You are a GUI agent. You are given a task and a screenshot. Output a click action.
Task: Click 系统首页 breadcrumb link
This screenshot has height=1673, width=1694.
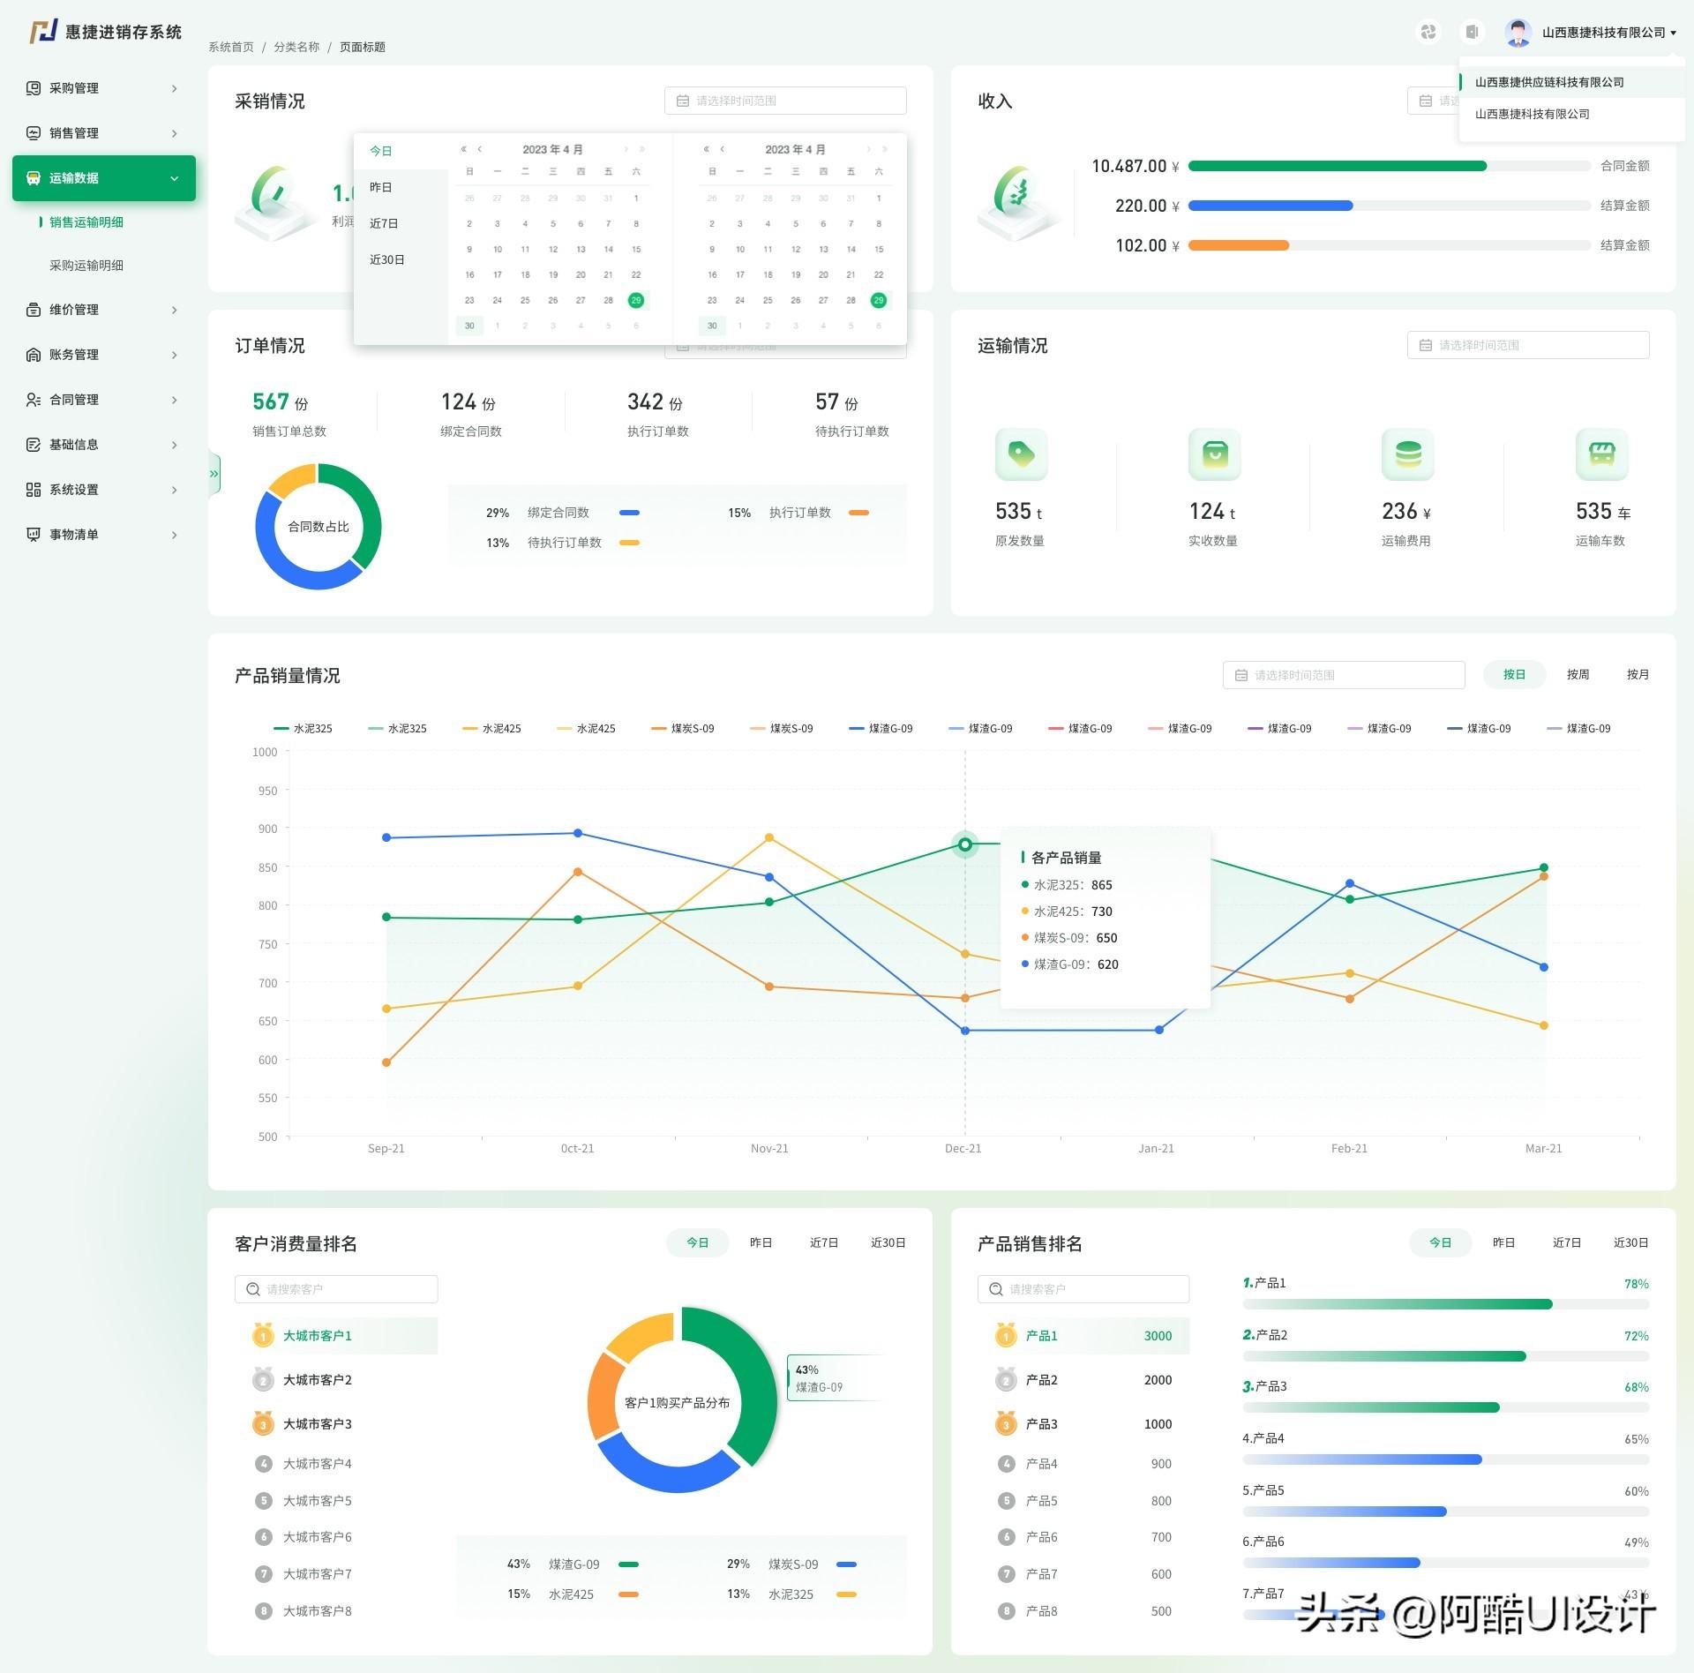pos(231,47)
